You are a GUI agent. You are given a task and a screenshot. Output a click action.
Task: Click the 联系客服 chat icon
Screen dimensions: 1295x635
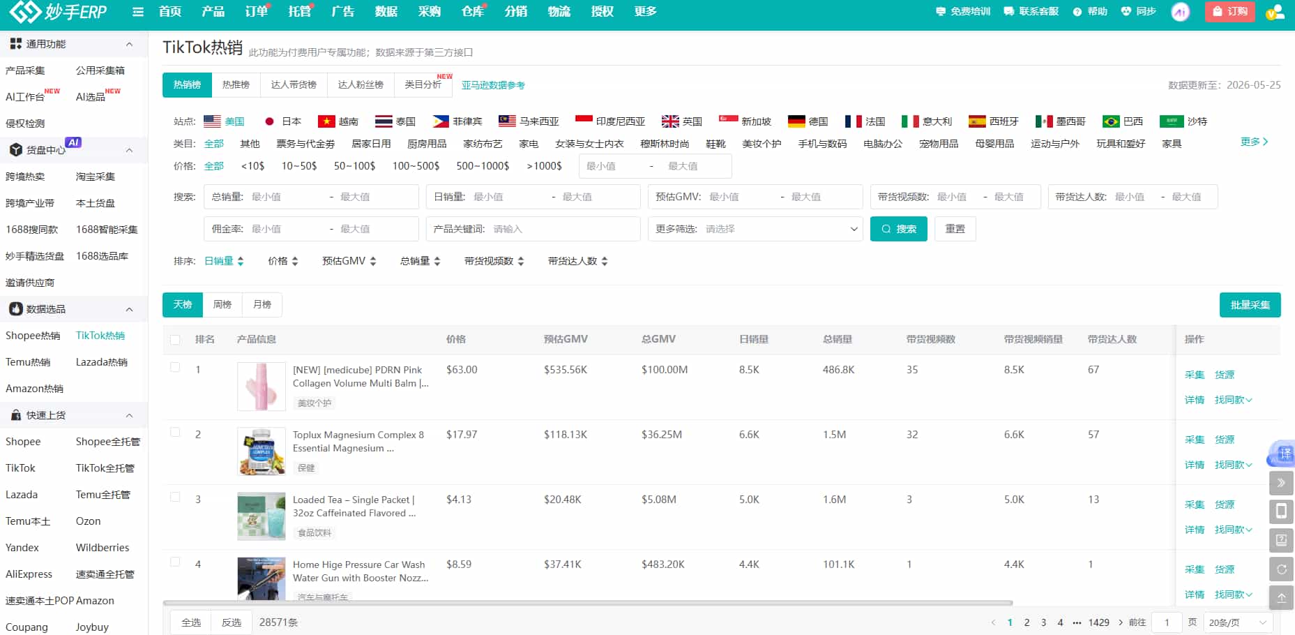[x=1009, y=12]
